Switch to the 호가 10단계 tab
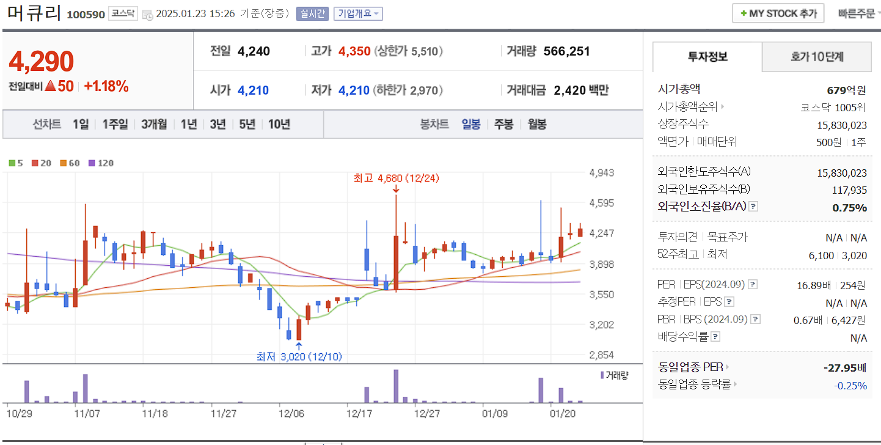Screen dimensions: 881x445 [816, 56]
